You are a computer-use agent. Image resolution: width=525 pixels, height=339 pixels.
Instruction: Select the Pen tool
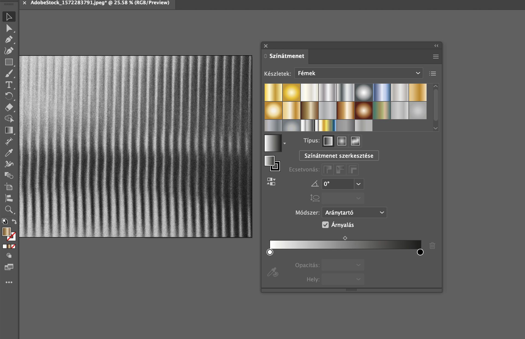click(9, 39)
